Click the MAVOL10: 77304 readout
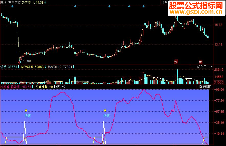226x146 pixels. tap(61, 67)
